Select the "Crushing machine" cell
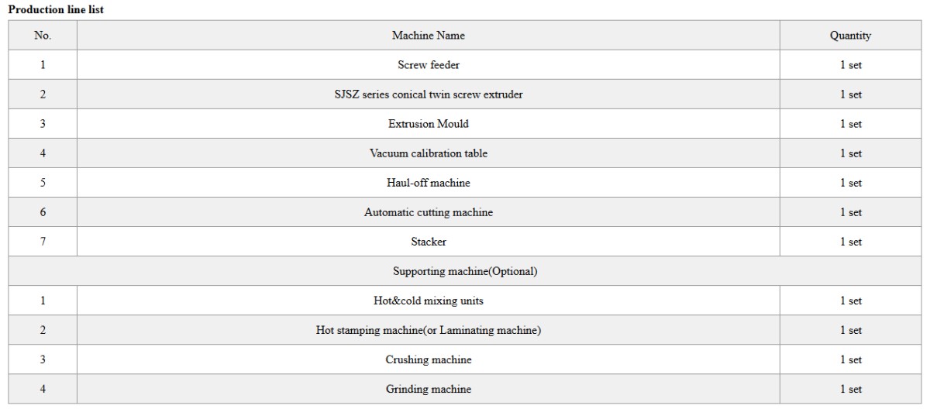The height and width of the screenshot is (409, 930). click(x=429, y=359)
